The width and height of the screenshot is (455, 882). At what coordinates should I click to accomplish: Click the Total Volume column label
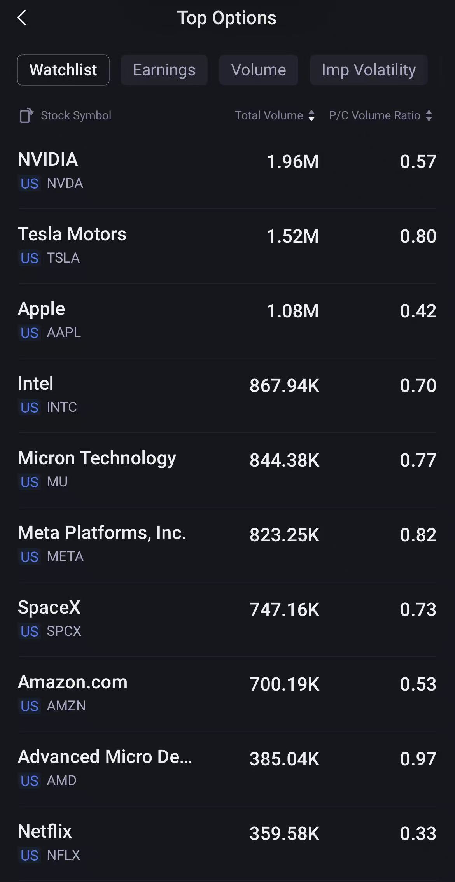point(269,115)
